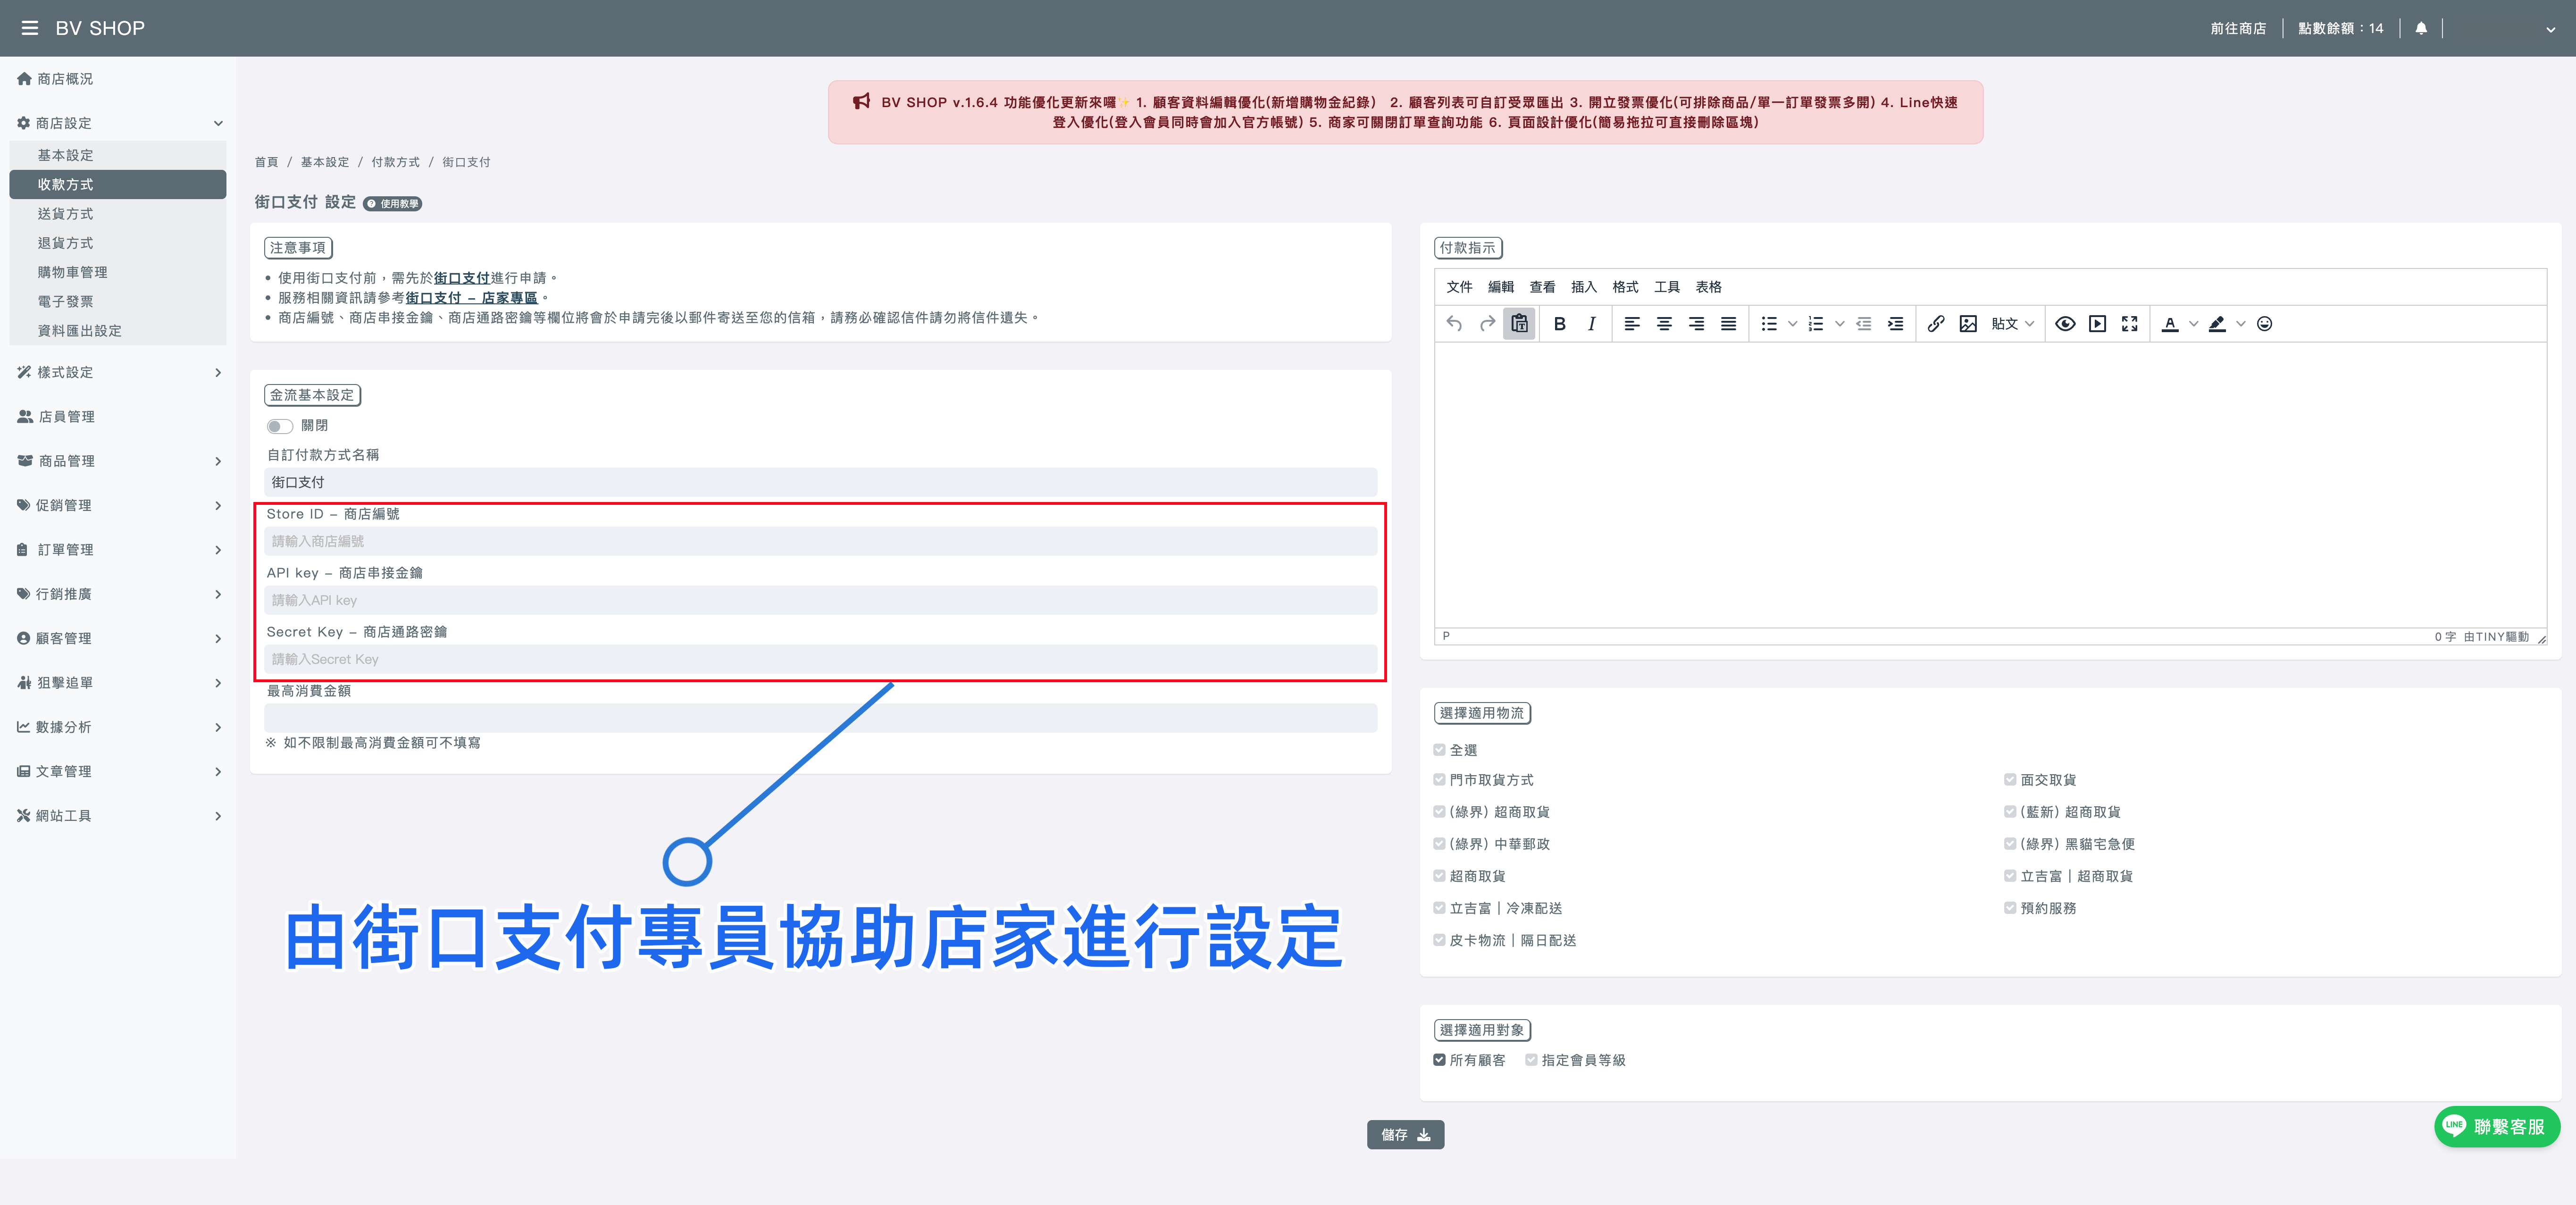Click the notification bell icon
Image resolution: width=2576 pixels, height=1205 pixels.
point(2420,28)
